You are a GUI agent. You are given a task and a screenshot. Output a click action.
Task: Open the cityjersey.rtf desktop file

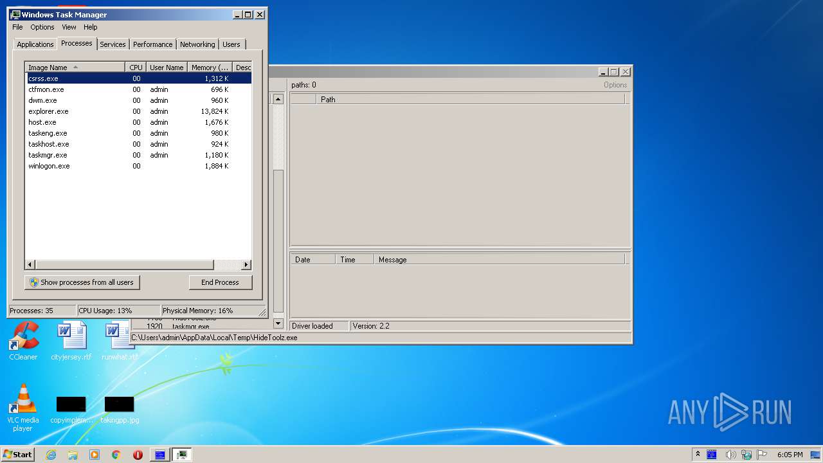tap(71, 341)
